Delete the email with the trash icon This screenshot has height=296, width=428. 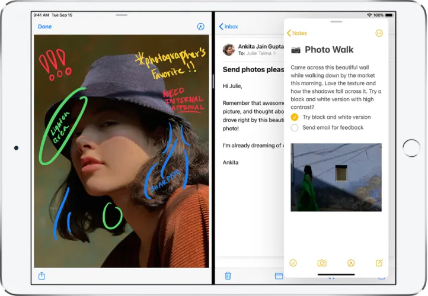[228, 275]
